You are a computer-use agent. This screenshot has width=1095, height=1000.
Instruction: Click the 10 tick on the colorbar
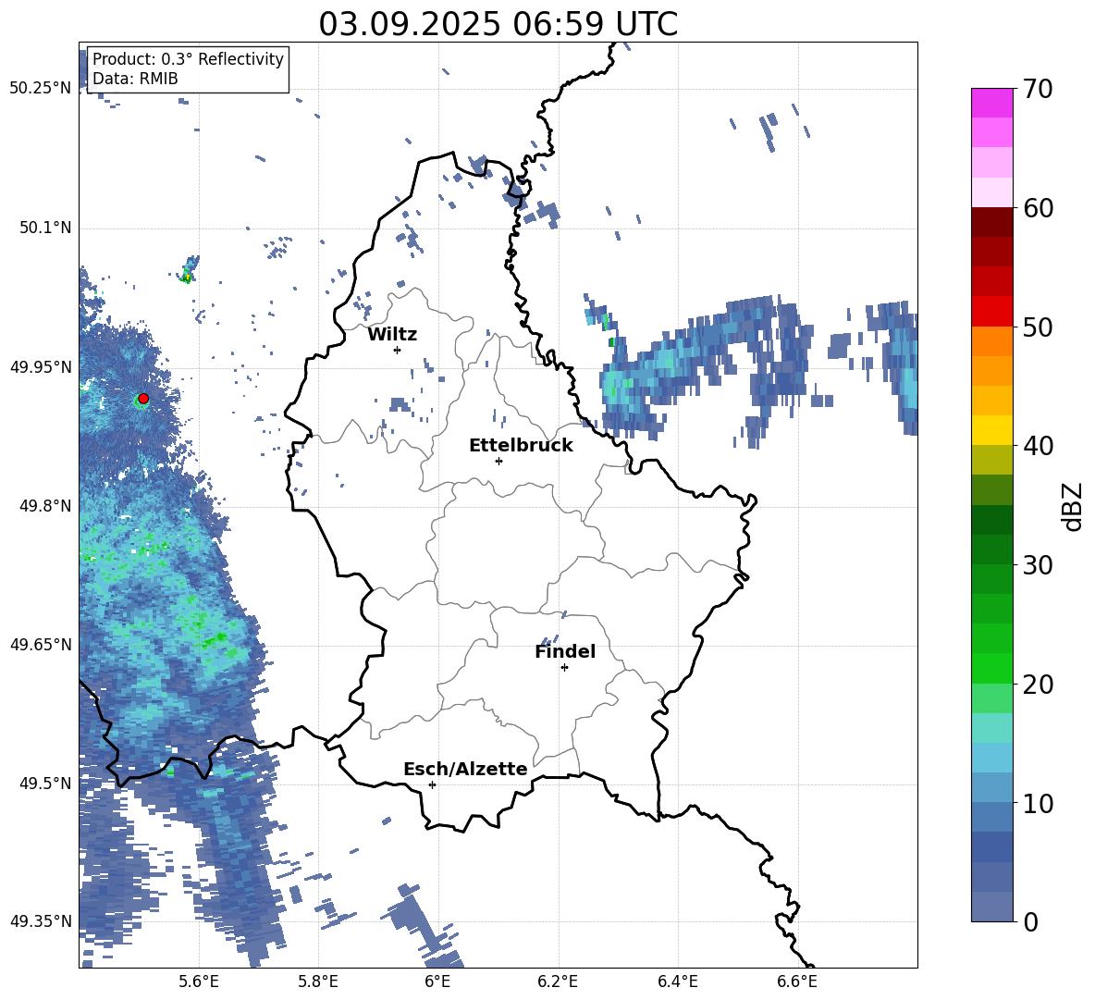pyautogui.click(x=1038, y=803)
